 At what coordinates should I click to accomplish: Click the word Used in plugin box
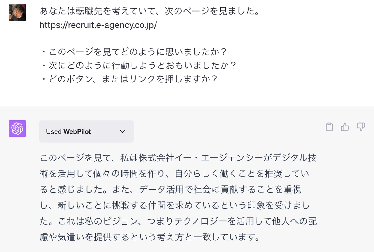pyautogui.click(x=54, y=132)
